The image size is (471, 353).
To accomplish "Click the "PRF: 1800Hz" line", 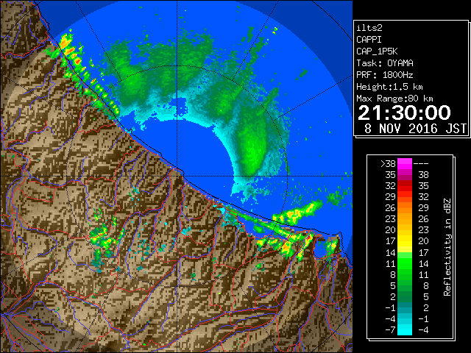I will pyautogui.click(x=384, y=75).
